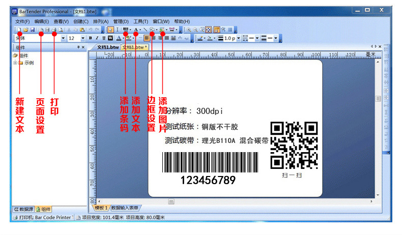Close the 组件 side panel
This screenshot has height=235, width=402.
(x=83, y=47)
